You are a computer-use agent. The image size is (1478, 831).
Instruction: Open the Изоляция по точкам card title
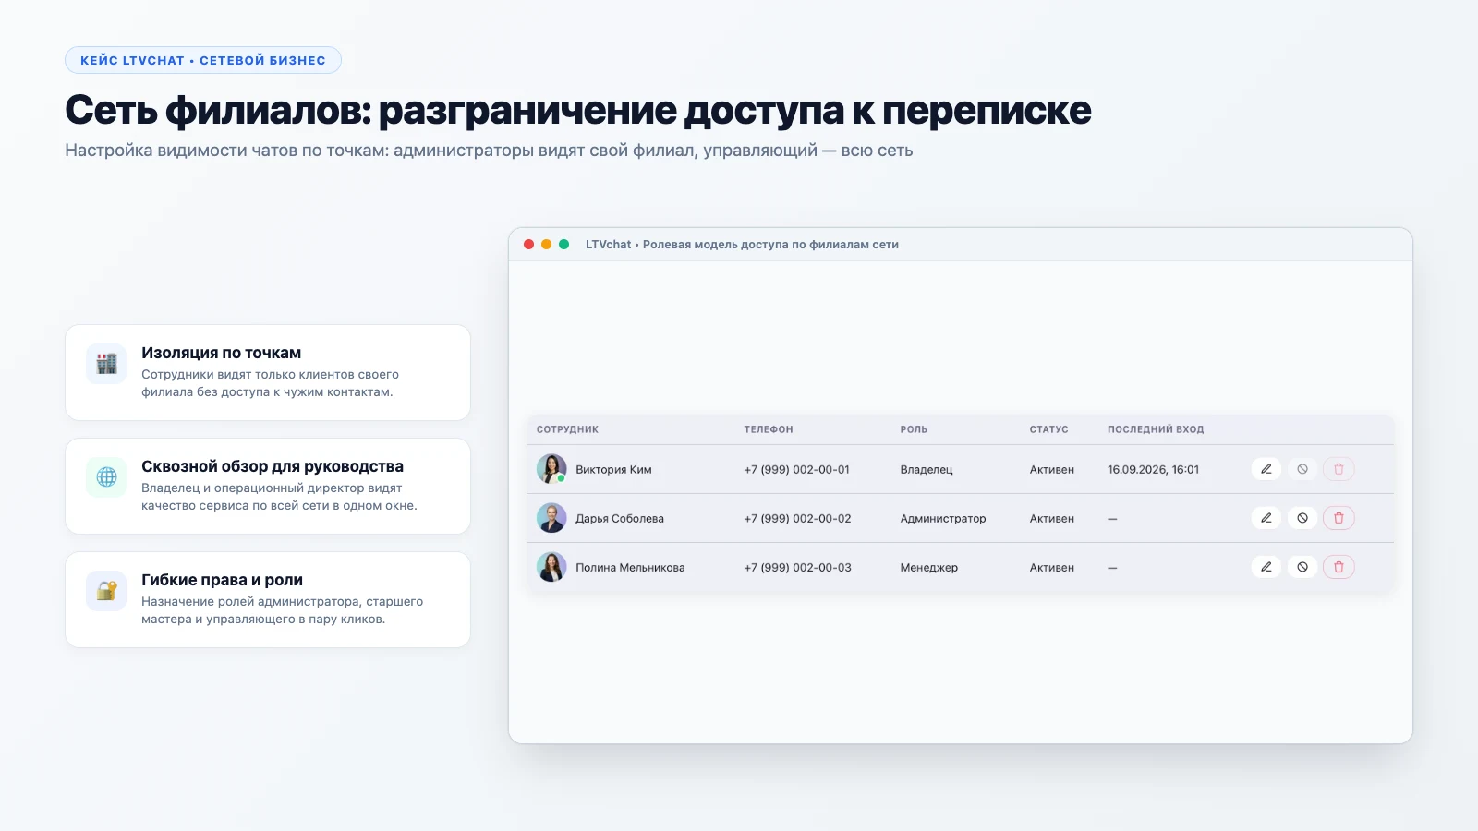[221, 353]
